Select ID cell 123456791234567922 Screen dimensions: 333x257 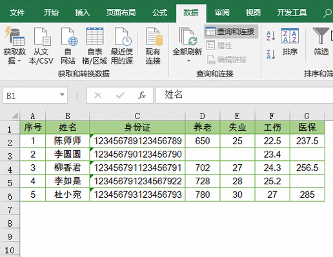click(x=137, y=181)
